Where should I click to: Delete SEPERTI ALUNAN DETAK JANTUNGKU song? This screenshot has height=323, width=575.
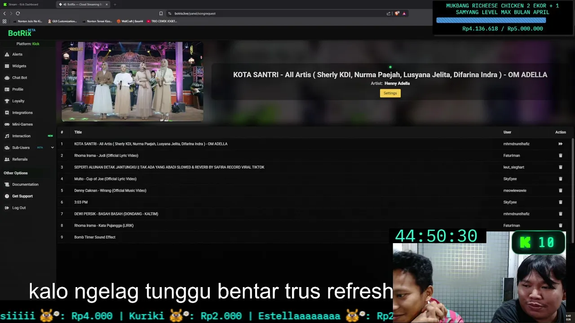click(x=560, y=167)
